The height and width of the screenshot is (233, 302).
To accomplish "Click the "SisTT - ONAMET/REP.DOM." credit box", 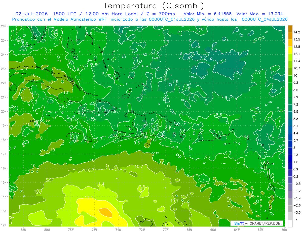I will 257,223.
